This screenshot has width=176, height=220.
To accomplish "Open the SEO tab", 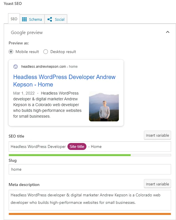I will click(14, 19).
